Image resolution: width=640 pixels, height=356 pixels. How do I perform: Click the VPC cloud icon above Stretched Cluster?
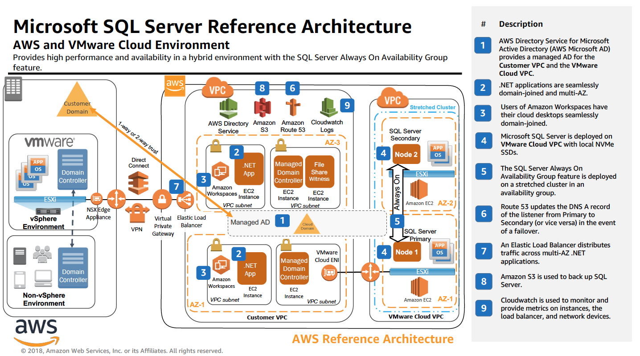coord(392,98)
